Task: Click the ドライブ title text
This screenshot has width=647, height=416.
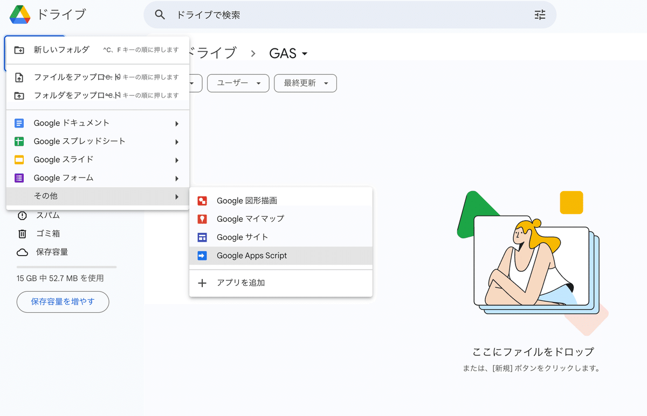Action: [x=61, y=15]
